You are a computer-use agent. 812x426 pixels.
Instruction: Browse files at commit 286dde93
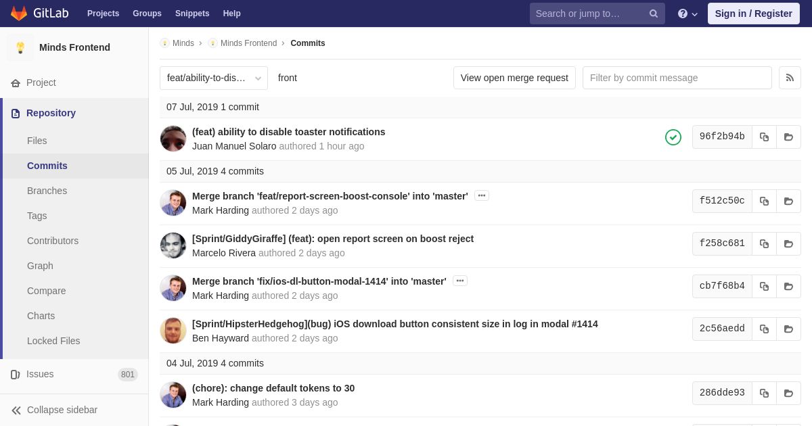(x=788, y=393)
